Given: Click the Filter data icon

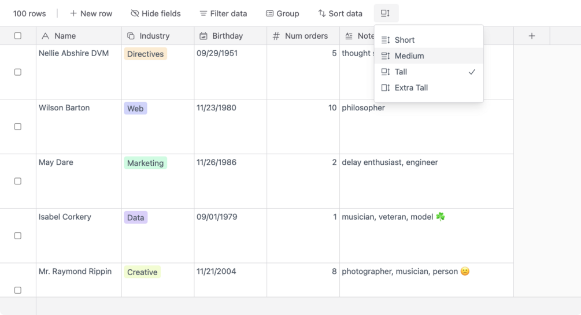Looking at the screenshot, I should pos(203,13).
